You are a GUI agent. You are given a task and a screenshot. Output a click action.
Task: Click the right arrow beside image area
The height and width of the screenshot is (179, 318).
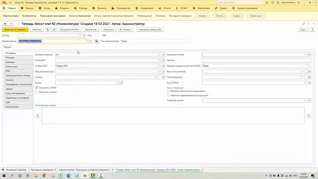[309, 115]
